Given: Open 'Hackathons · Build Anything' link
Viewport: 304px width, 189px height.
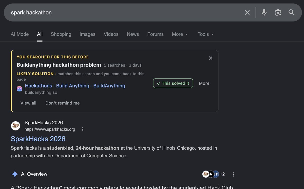Looking at the screenshot, I should (x=75, y=86).
